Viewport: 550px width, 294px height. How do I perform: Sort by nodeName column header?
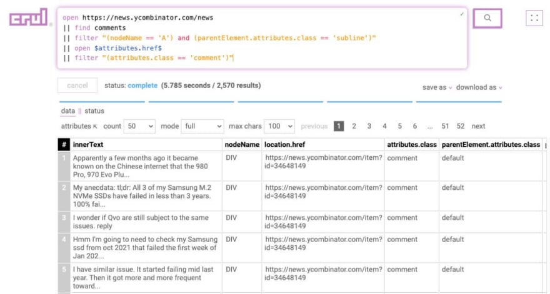[242, 145]
